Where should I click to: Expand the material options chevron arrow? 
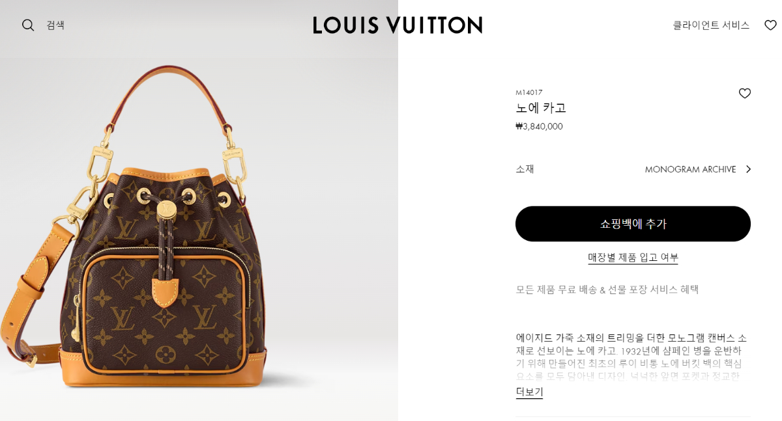[748, 169]
